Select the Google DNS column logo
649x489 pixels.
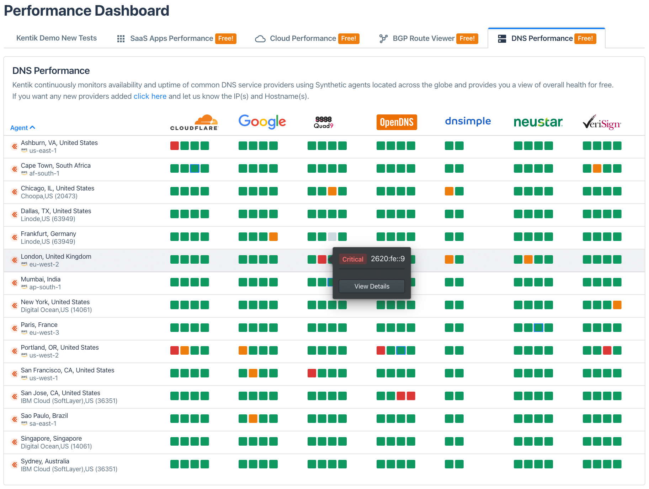tap(262, 122)
